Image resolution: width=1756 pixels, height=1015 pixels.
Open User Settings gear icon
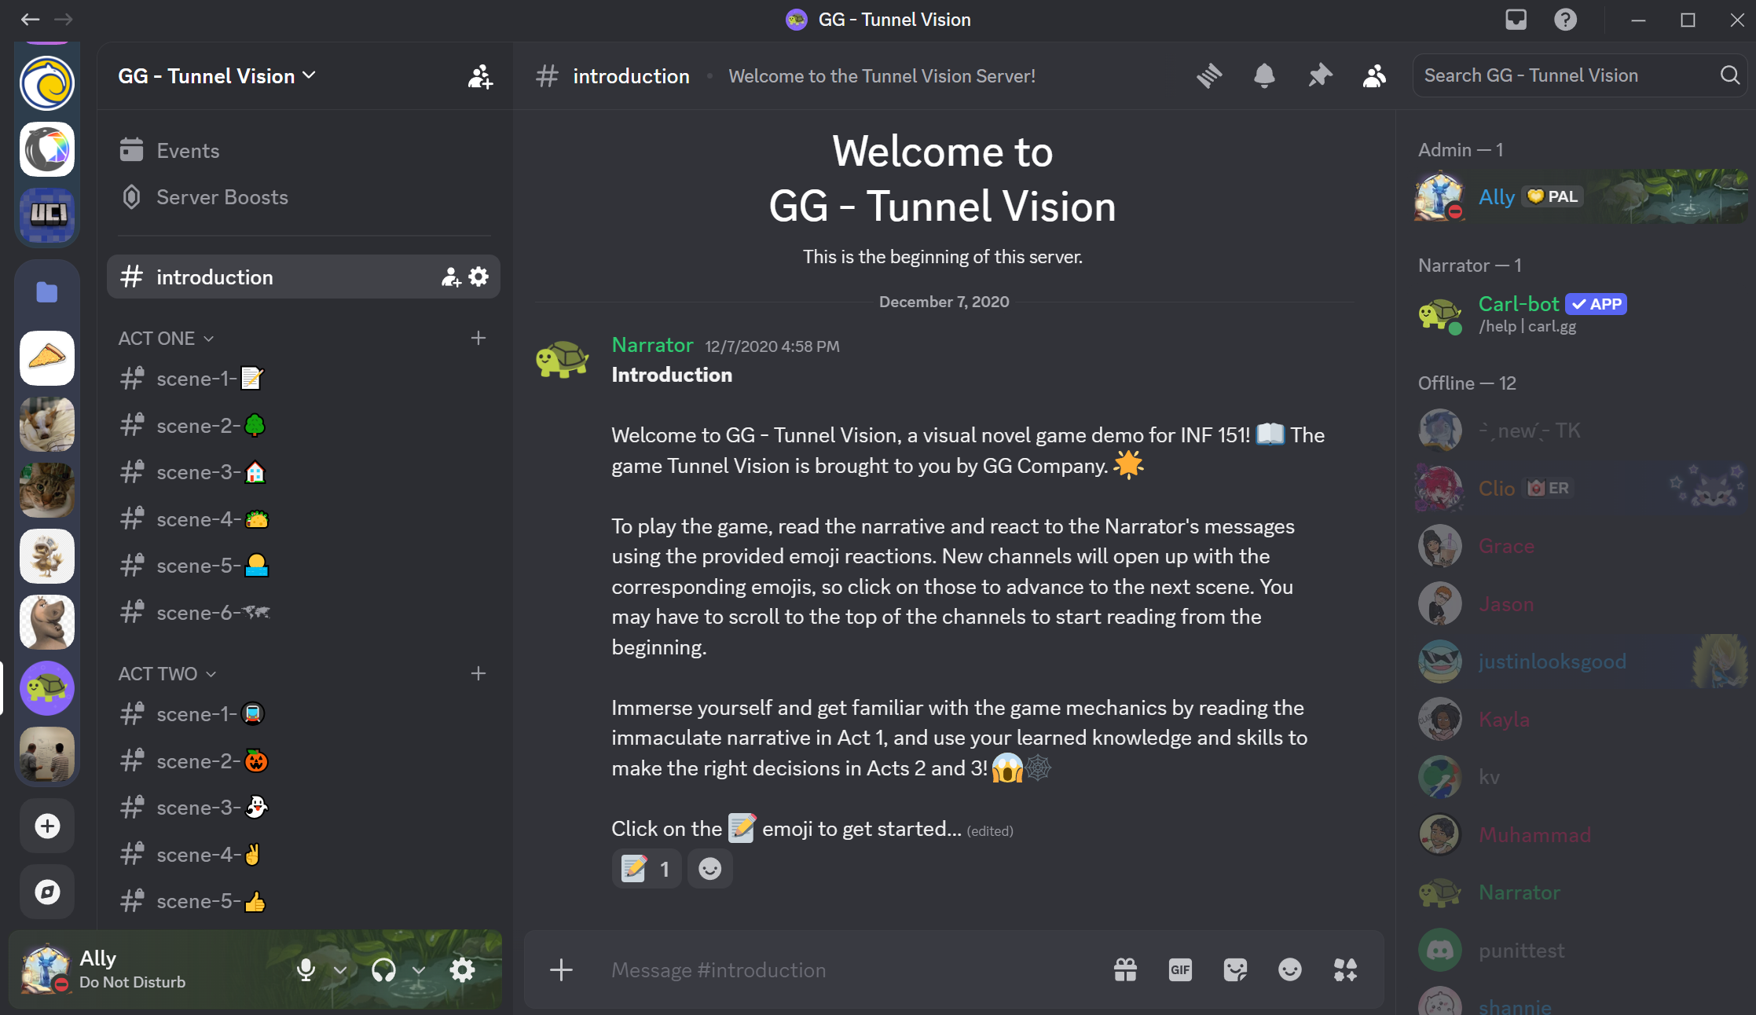pos(462,970)
